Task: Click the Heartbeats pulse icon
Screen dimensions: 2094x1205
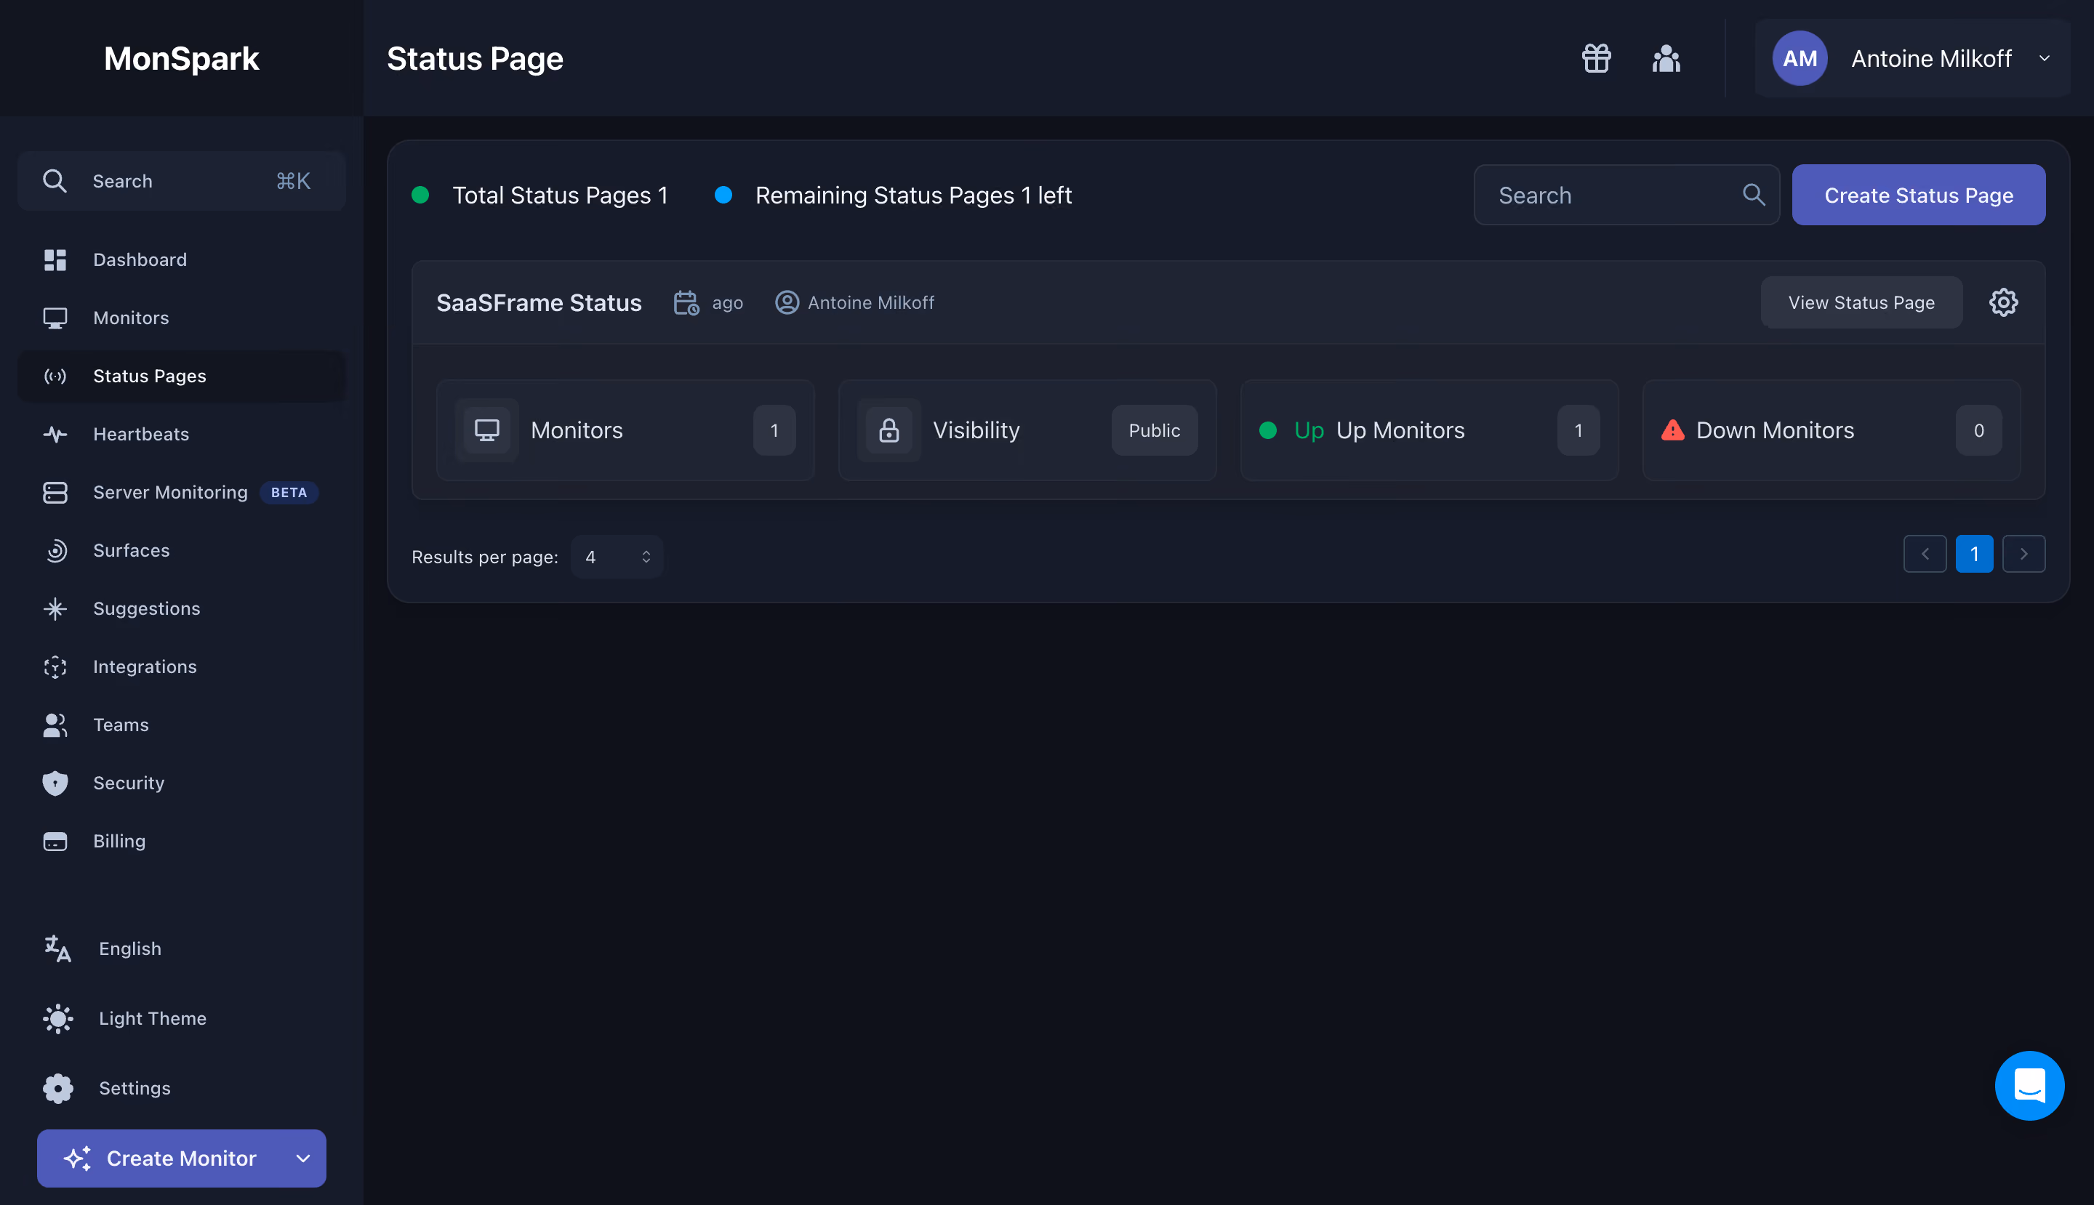Action: [55, 434]
